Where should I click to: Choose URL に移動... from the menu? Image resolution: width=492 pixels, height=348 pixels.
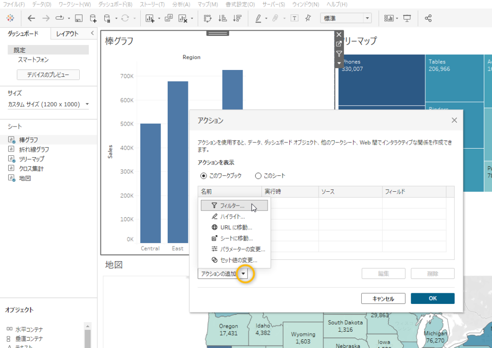[235, 227]
